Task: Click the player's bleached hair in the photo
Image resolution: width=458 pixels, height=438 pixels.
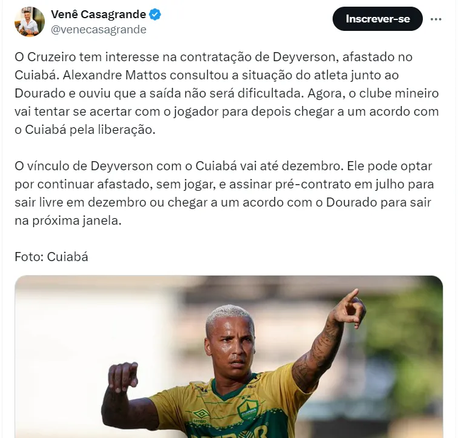Action: click(x=229, y=318)
